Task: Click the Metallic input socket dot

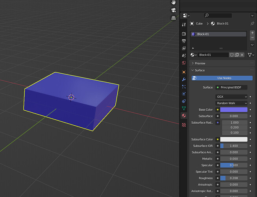Action: coord(218,159)
